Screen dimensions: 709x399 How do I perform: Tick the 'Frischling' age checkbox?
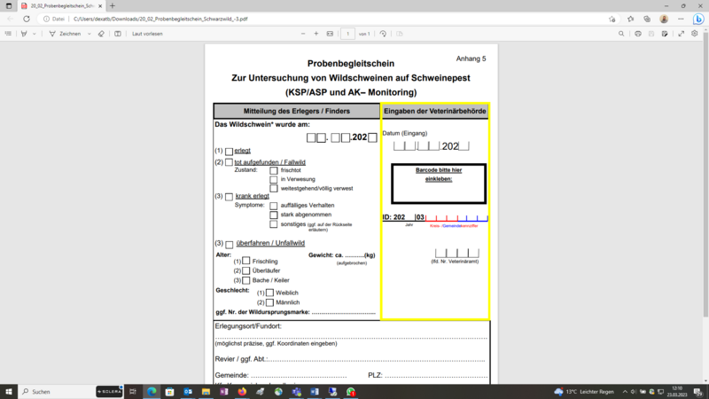[x=246, y=261]
